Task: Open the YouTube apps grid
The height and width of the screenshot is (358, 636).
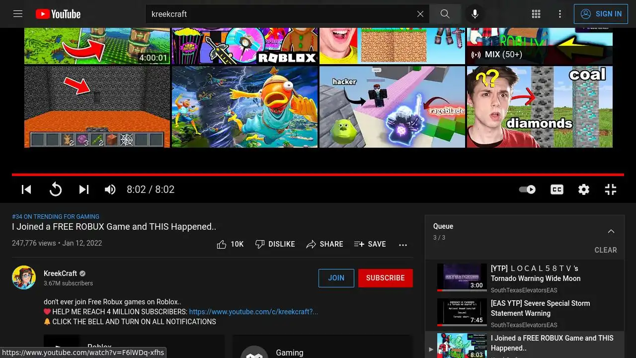Action: pos(536,14)
